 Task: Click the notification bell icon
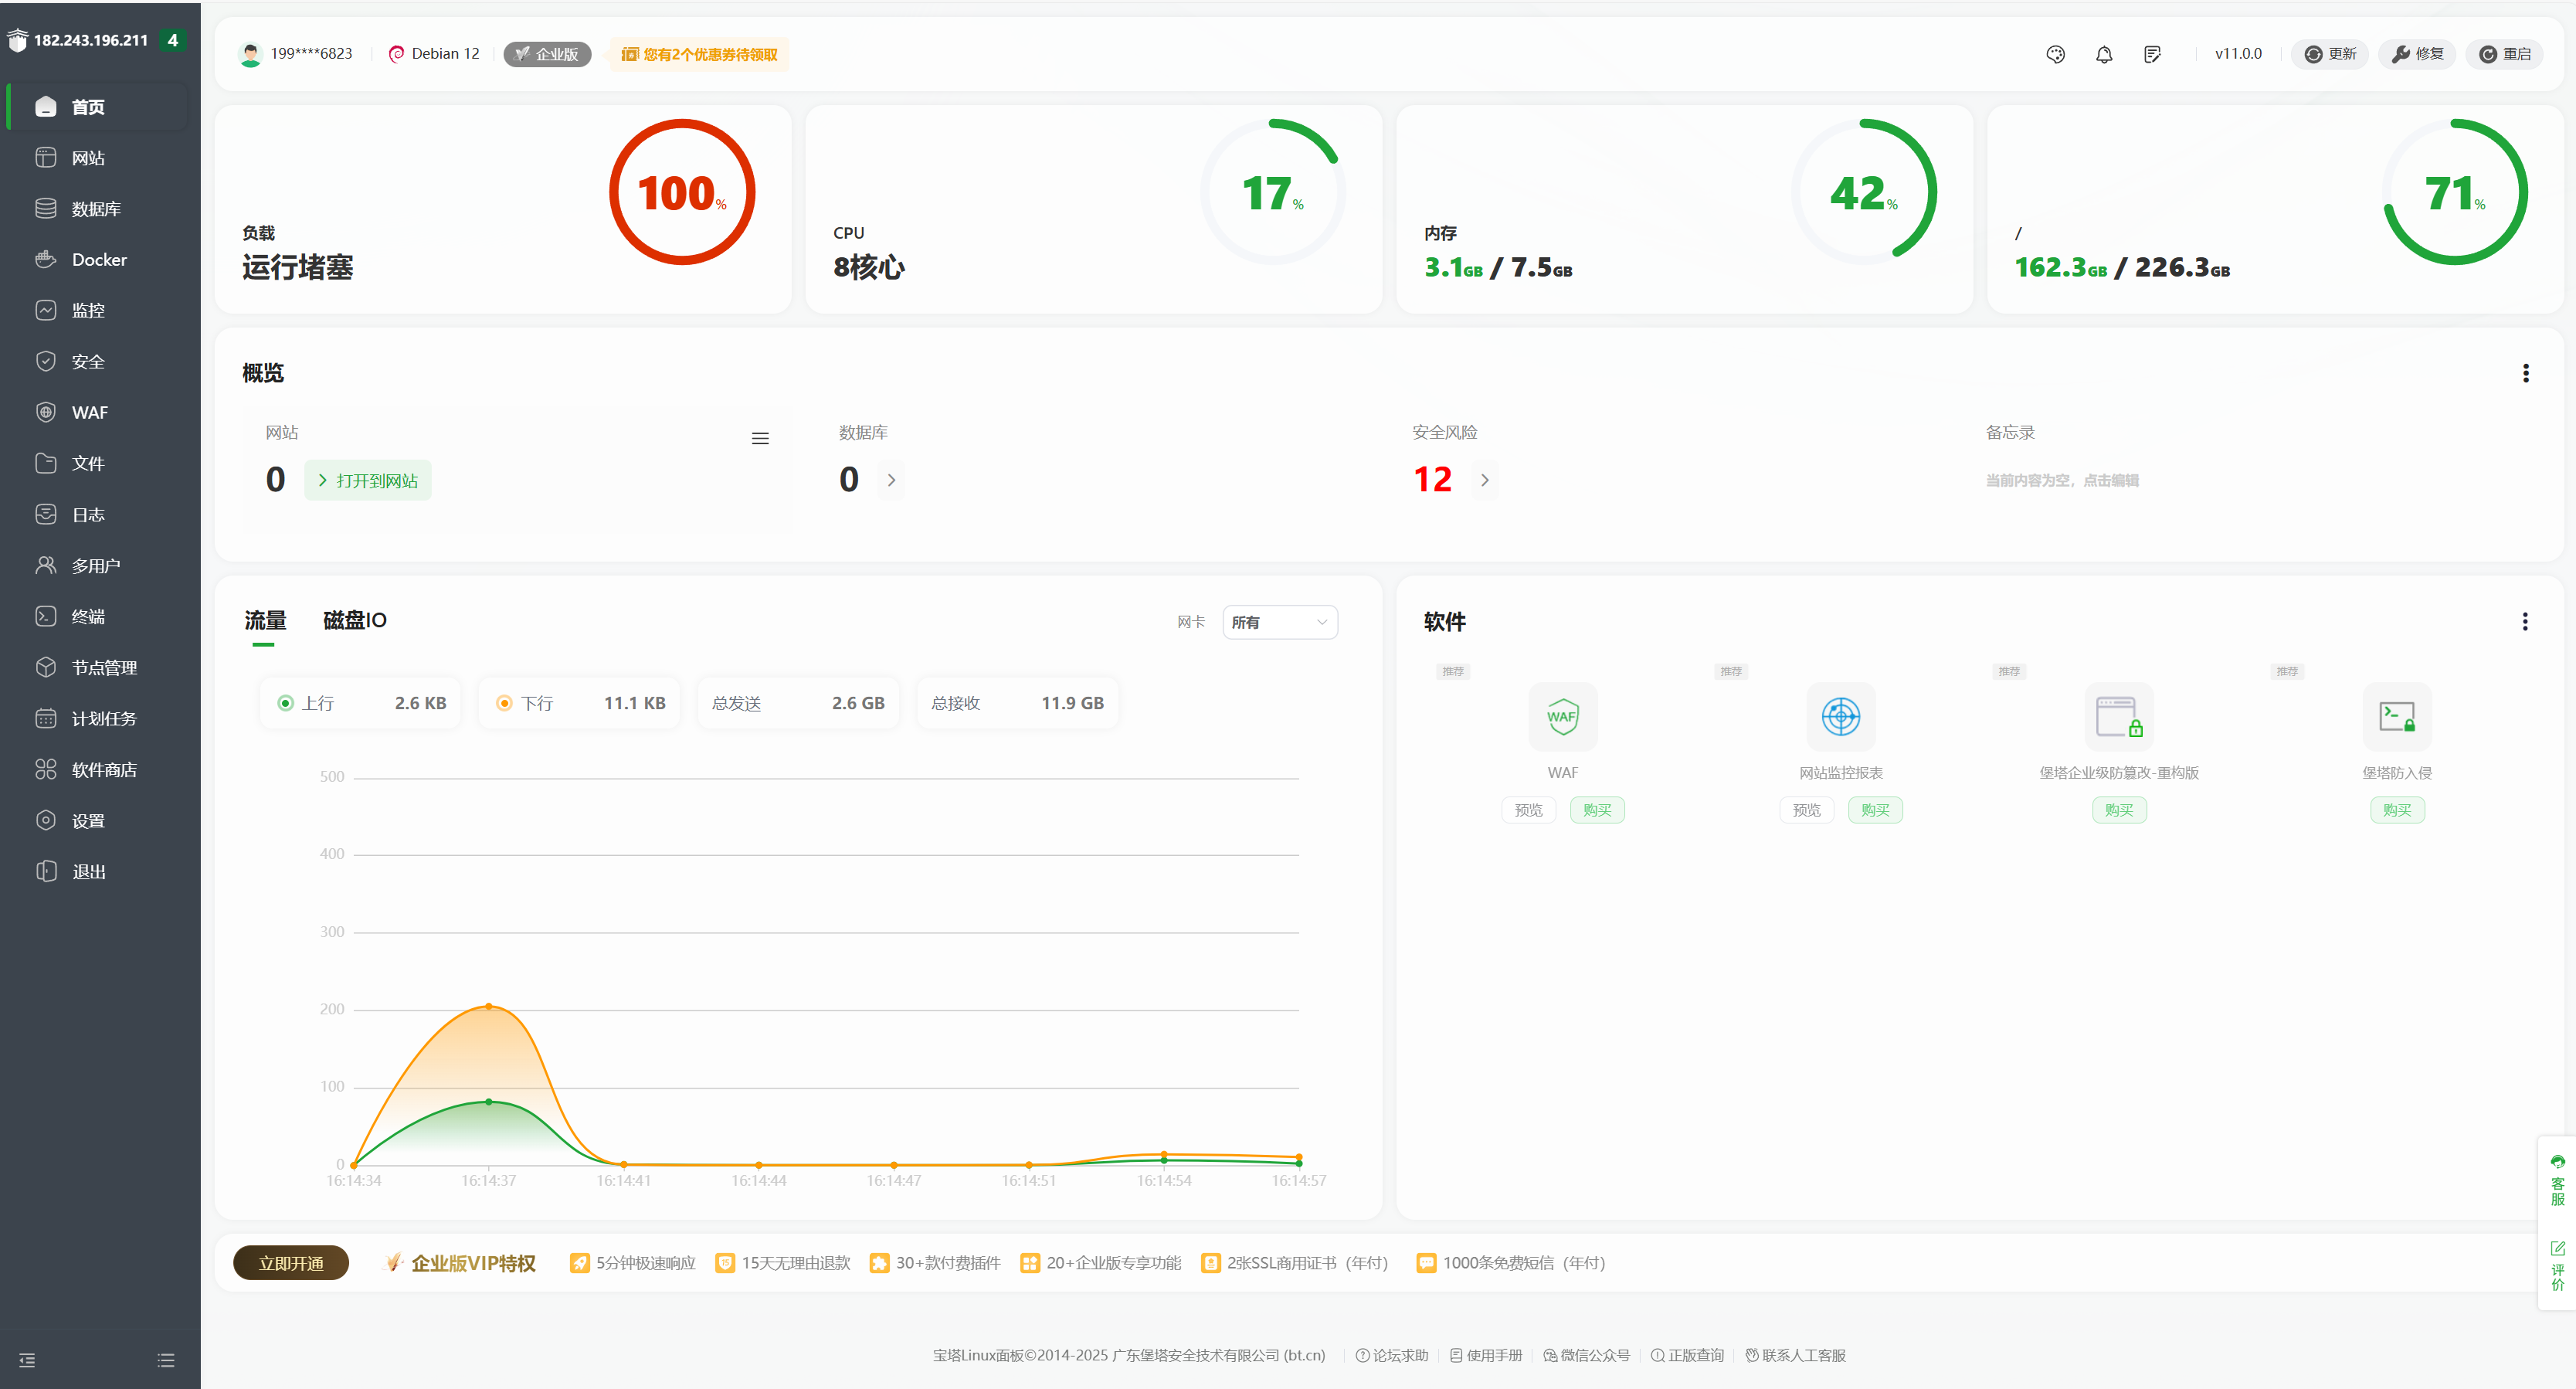tap(2103, 54)
